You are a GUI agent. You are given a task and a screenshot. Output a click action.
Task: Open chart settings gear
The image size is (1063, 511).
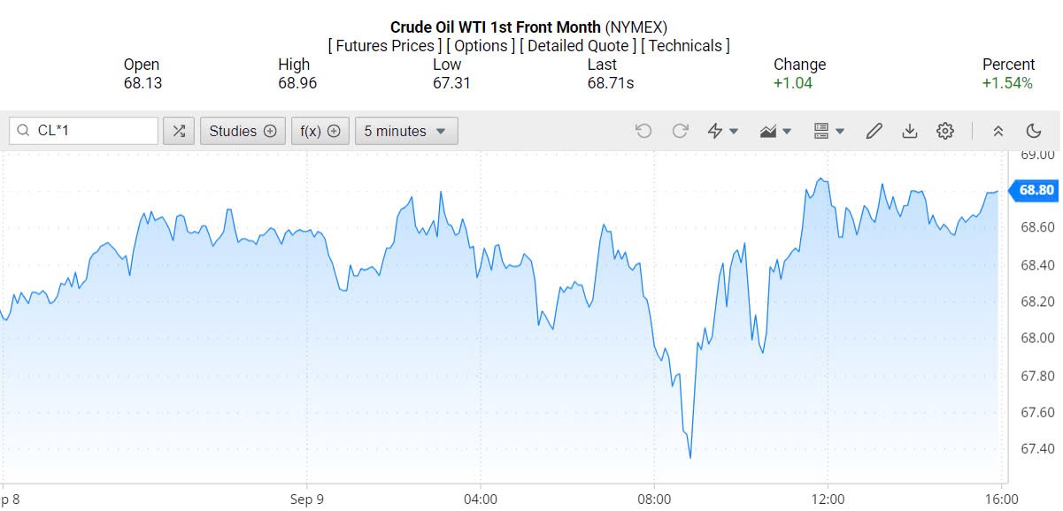click(x=945, y=131)
